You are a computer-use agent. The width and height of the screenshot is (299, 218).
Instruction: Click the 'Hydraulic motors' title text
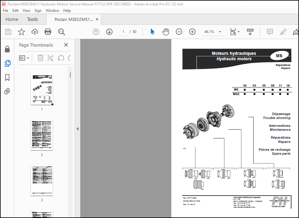coord(234,59)
